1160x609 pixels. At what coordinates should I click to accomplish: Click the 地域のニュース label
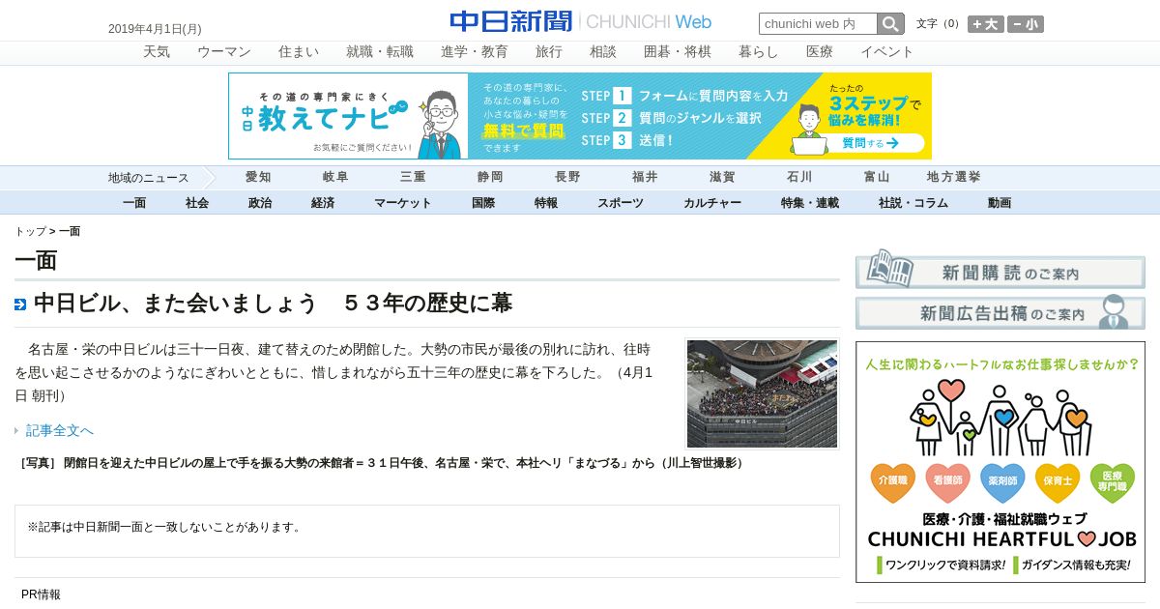point(148,178)
